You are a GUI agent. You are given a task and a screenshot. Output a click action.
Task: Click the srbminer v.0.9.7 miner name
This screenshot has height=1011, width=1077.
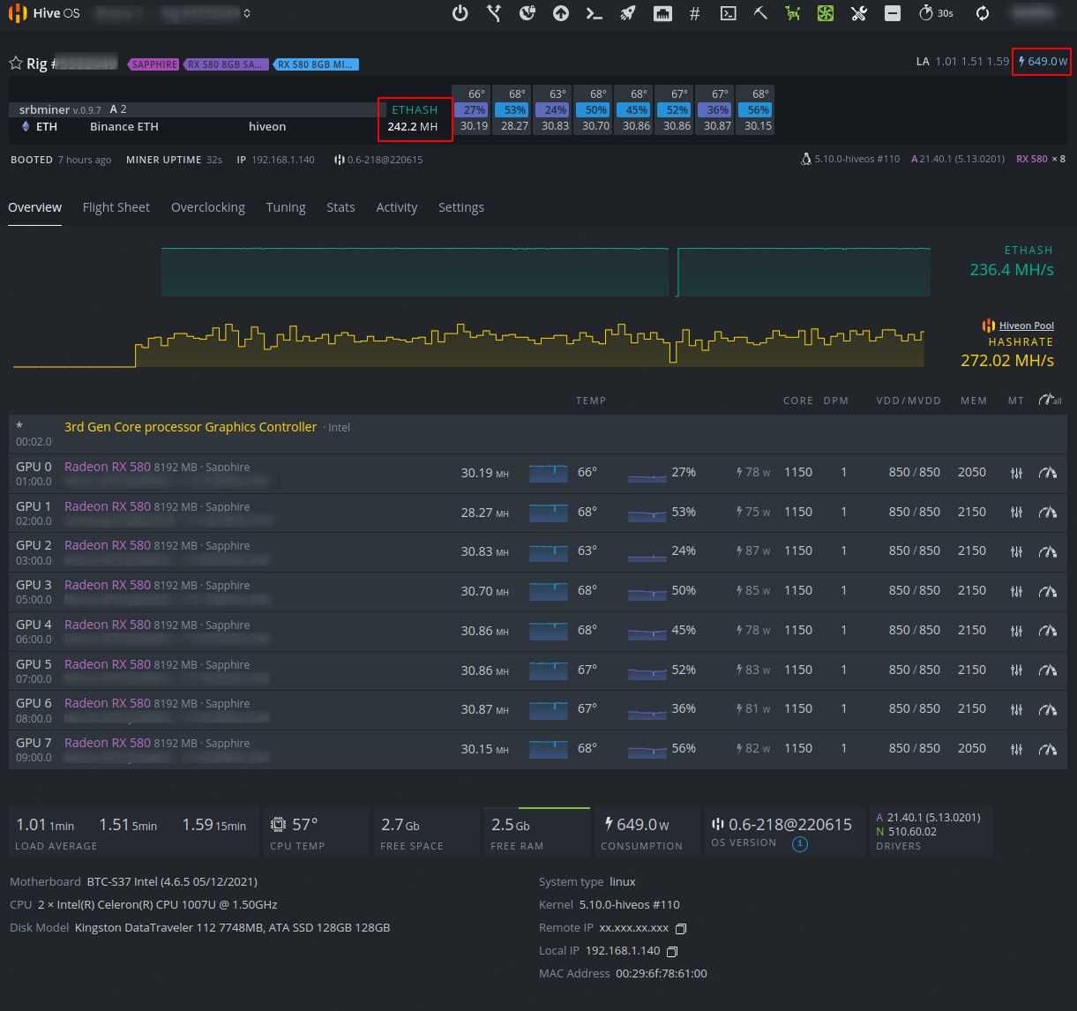click(60, 110)
